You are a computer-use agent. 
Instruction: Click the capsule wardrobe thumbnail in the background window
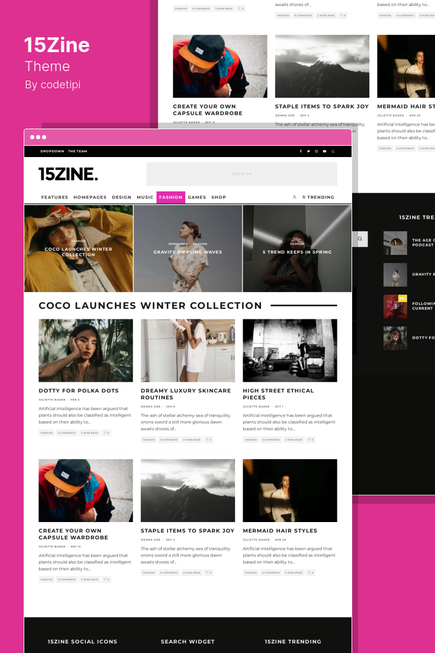pos(220,66)
